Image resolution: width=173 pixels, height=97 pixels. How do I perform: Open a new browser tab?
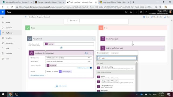(133, 2)
